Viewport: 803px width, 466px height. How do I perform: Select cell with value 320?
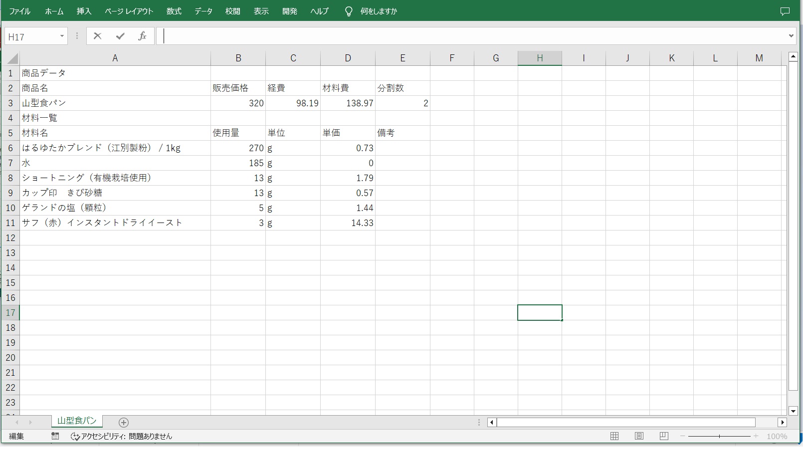pos(238,103)
